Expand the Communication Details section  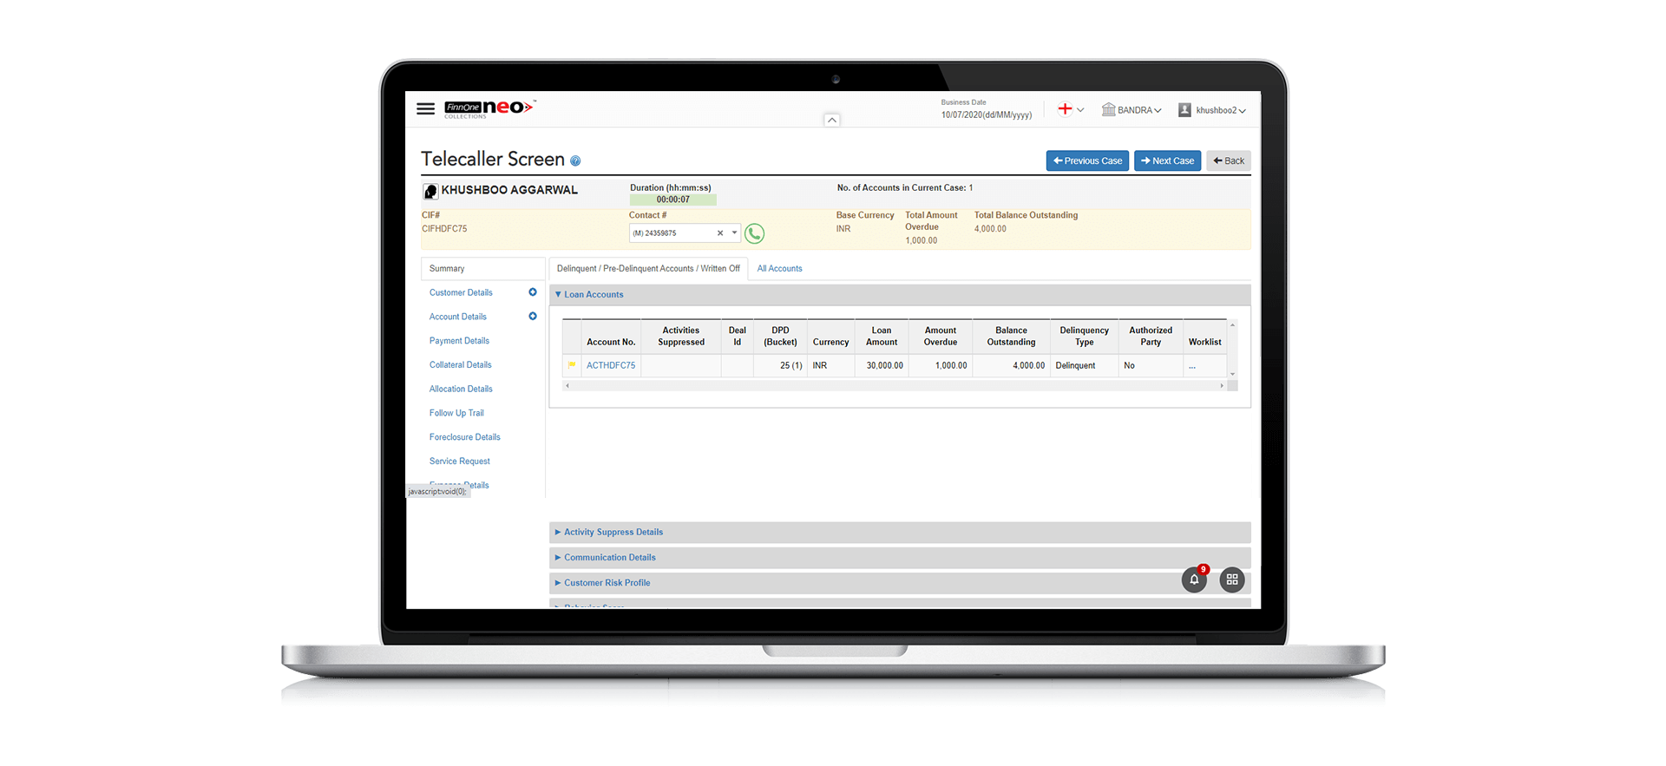[x=609, y=558]
